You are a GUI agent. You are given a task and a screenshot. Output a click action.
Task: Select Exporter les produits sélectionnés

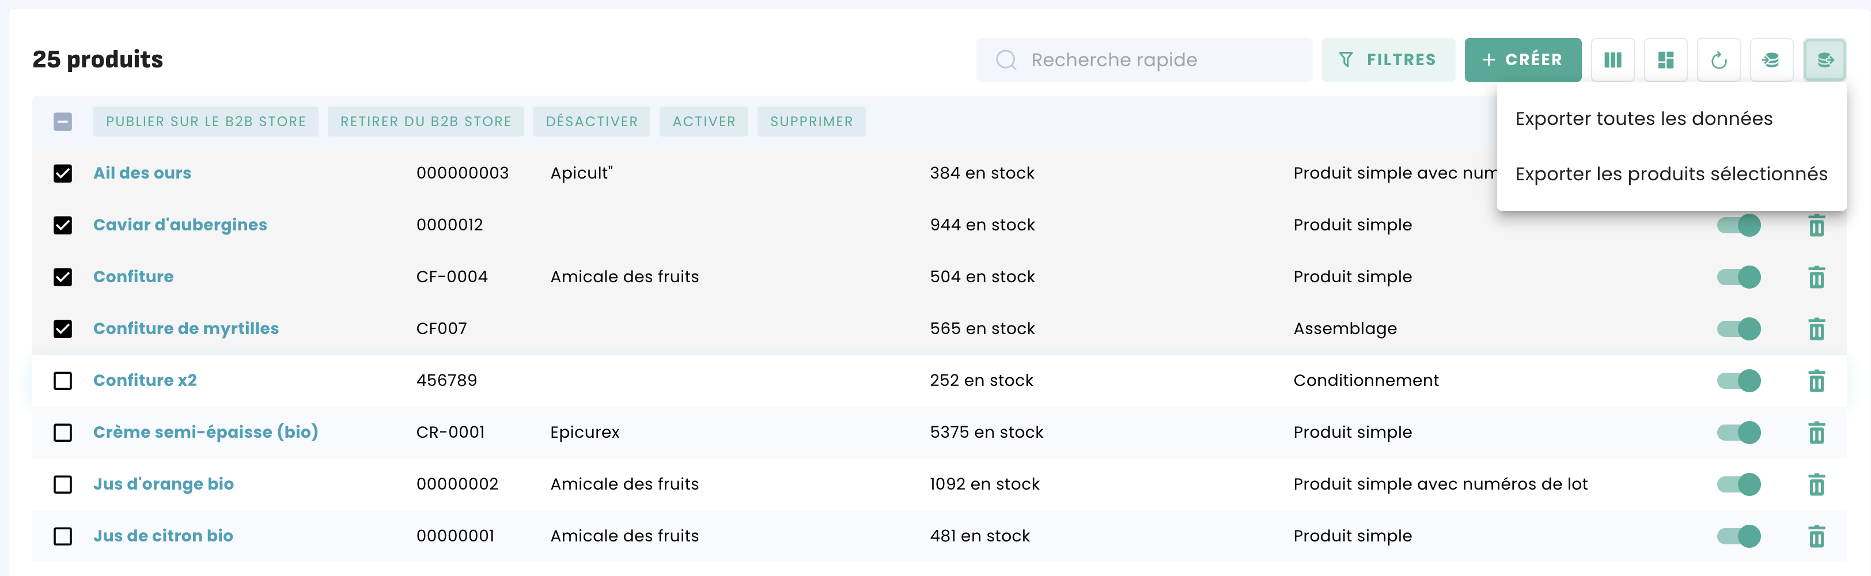[1671, 173]
